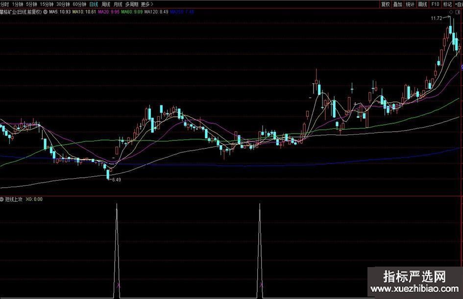Click the MA10: 10.61 label

[x=84, y=12]
